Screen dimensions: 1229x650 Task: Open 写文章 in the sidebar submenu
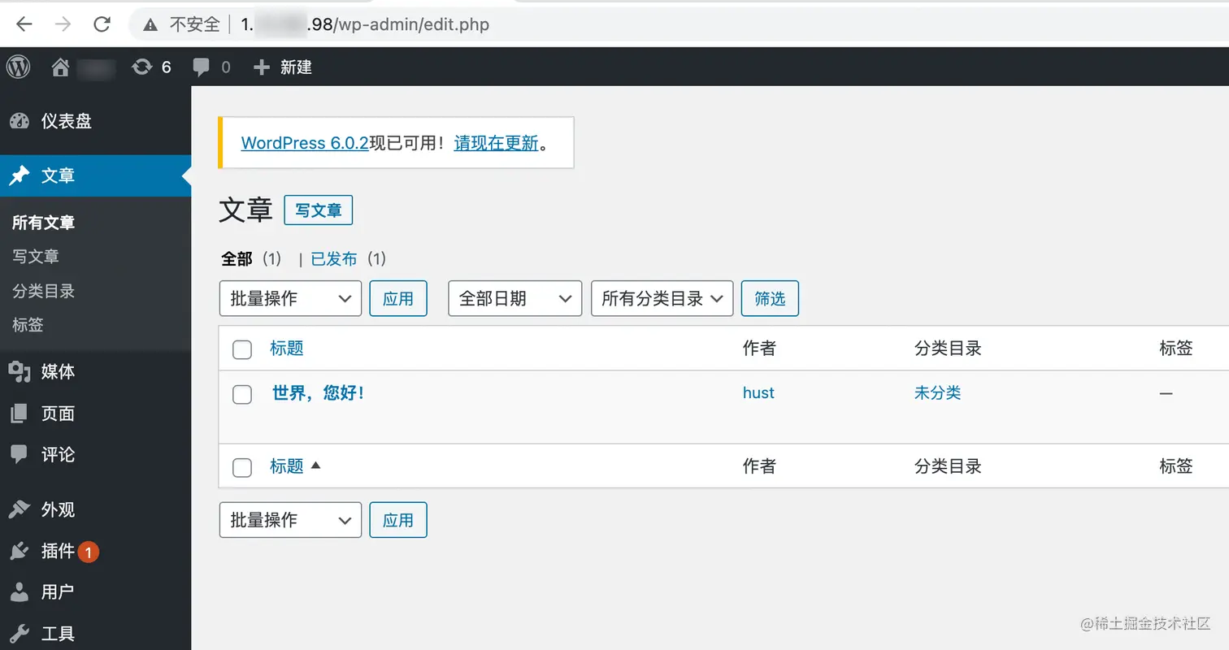pos(36,257)
